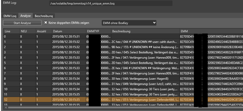This screenshot has height=111, width=243.
Task: Click the EMMTYP column header
Action: tap(98, 31)
